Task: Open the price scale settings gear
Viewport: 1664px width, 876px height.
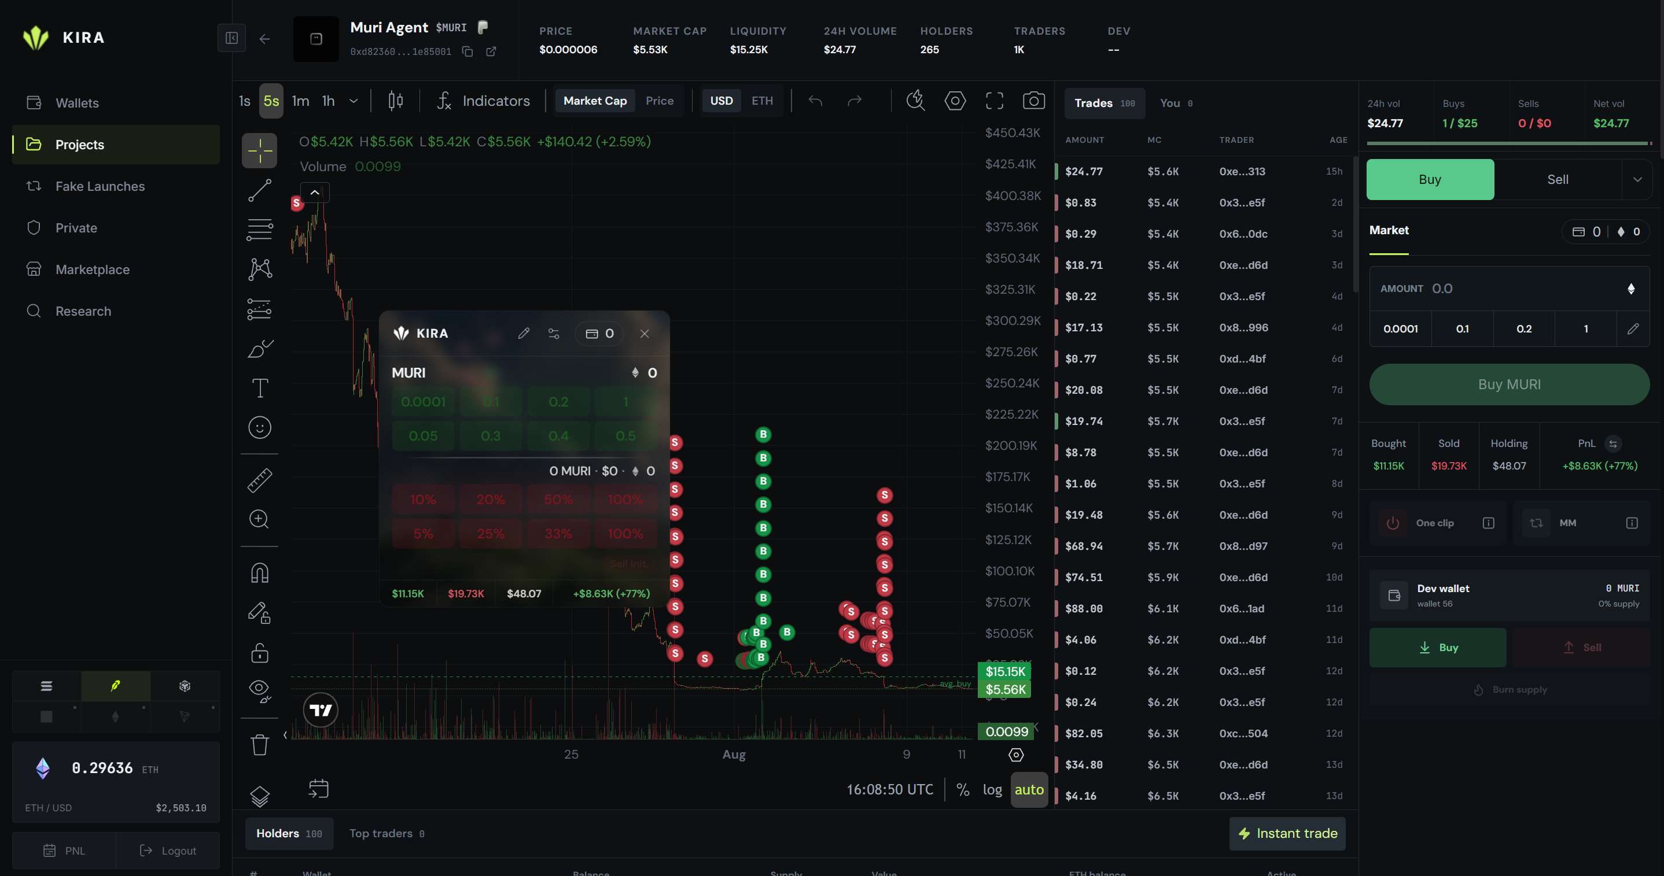Action: [1016, 755]
